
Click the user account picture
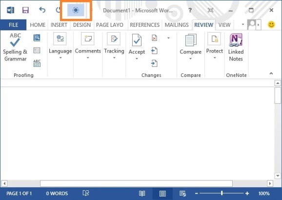click(252, 25)
